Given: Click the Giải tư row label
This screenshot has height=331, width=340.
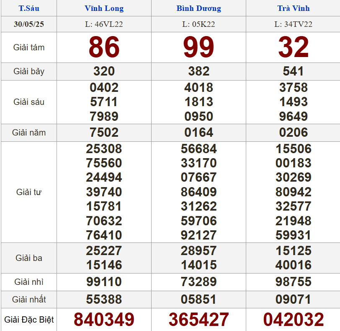Looking at the screenshot, I should [29, 192].
